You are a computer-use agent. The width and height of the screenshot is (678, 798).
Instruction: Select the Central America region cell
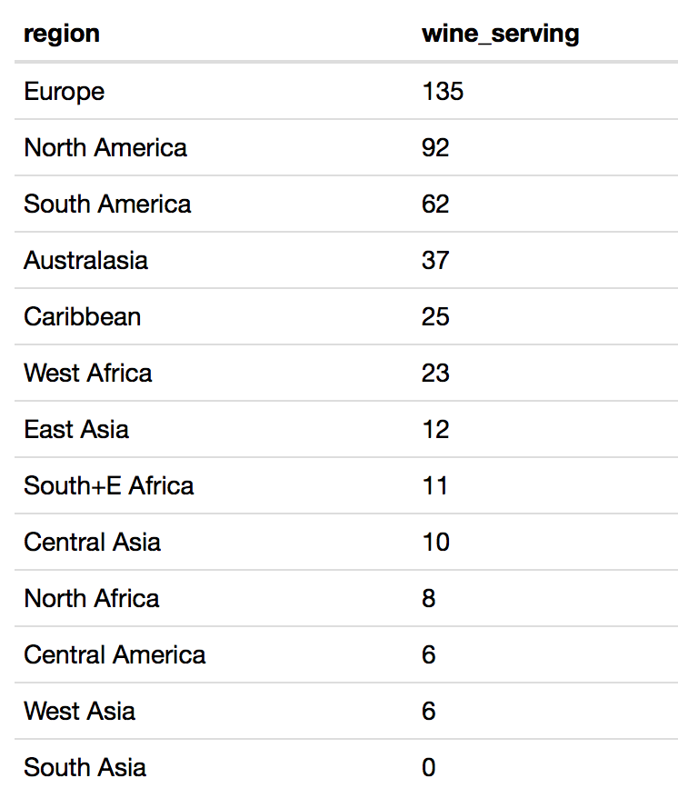tap(115, 655)
